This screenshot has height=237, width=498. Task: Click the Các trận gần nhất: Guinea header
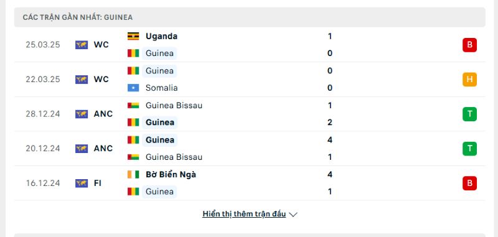coord(250,17)
